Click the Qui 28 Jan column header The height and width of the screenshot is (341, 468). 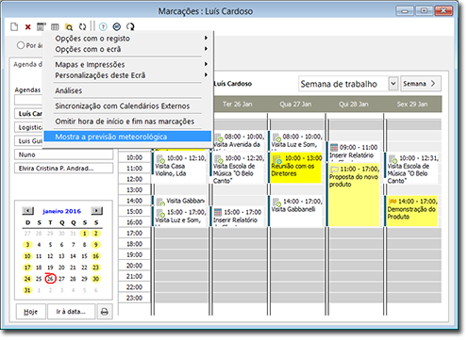(x=354, y=104)
